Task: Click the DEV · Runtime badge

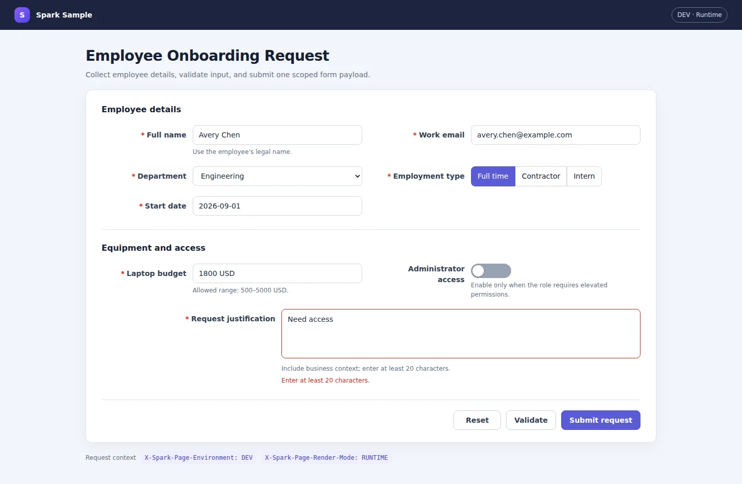Action: click(x=699, y=15)
